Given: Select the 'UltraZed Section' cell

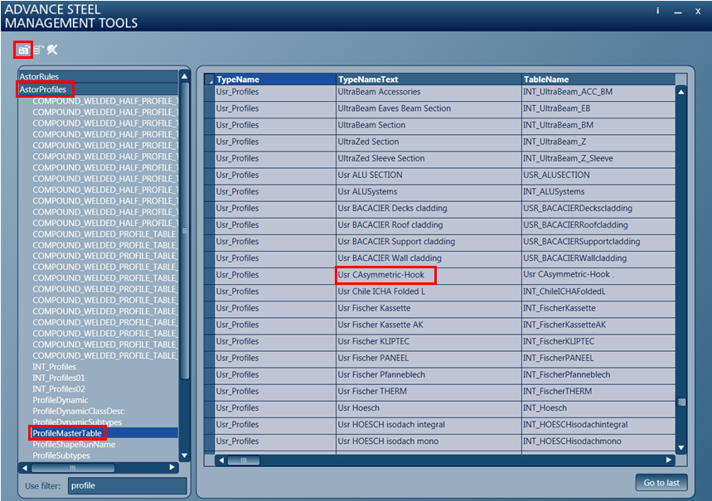Looking at the screenshot, I should 429,142.
